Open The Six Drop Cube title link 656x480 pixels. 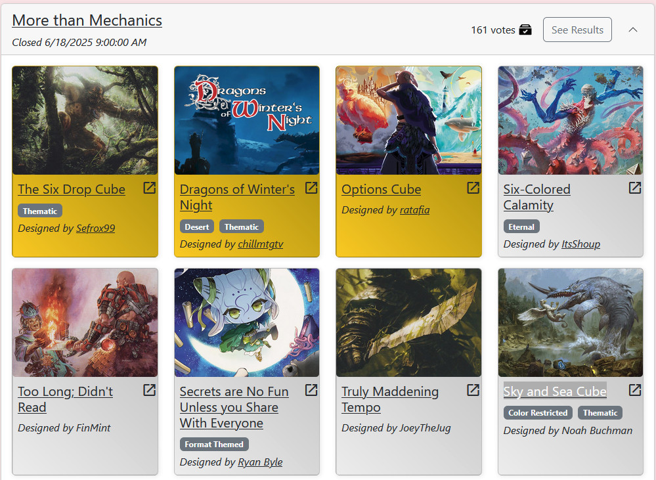pyautogui.click(x=72, y=189)
